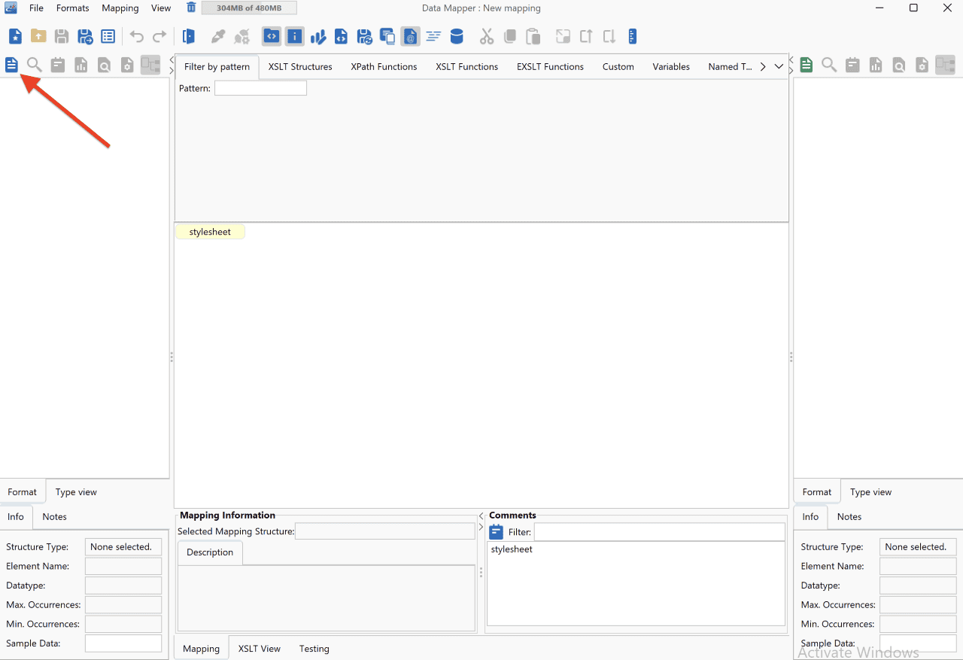Screen dimensions: 963x660
Task: Click the blue text lines icon
Action: (433, 36)
